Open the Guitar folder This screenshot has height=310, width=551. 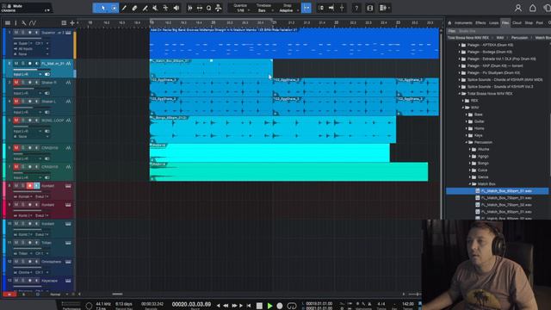coord(480,121)
